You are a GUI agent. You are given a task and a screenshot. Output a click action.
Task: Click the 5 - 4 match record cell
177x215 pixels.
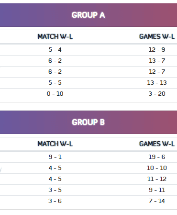pyautogui.click(x=55, y=50)
